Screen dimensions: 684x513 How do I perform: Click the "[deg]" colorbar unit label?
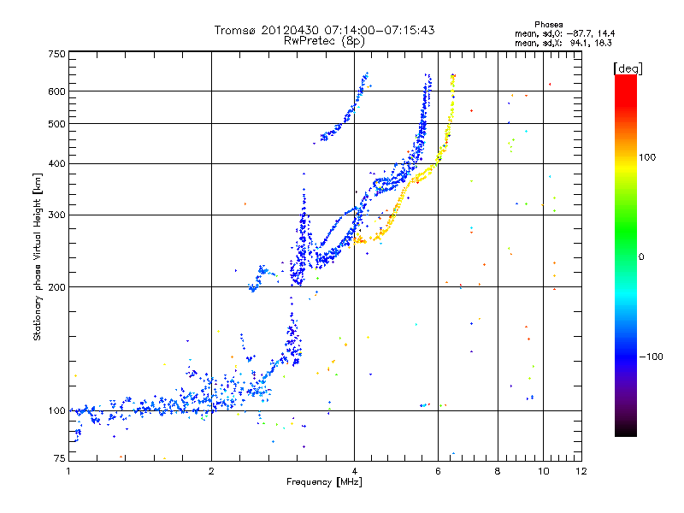tap(628, 68)
